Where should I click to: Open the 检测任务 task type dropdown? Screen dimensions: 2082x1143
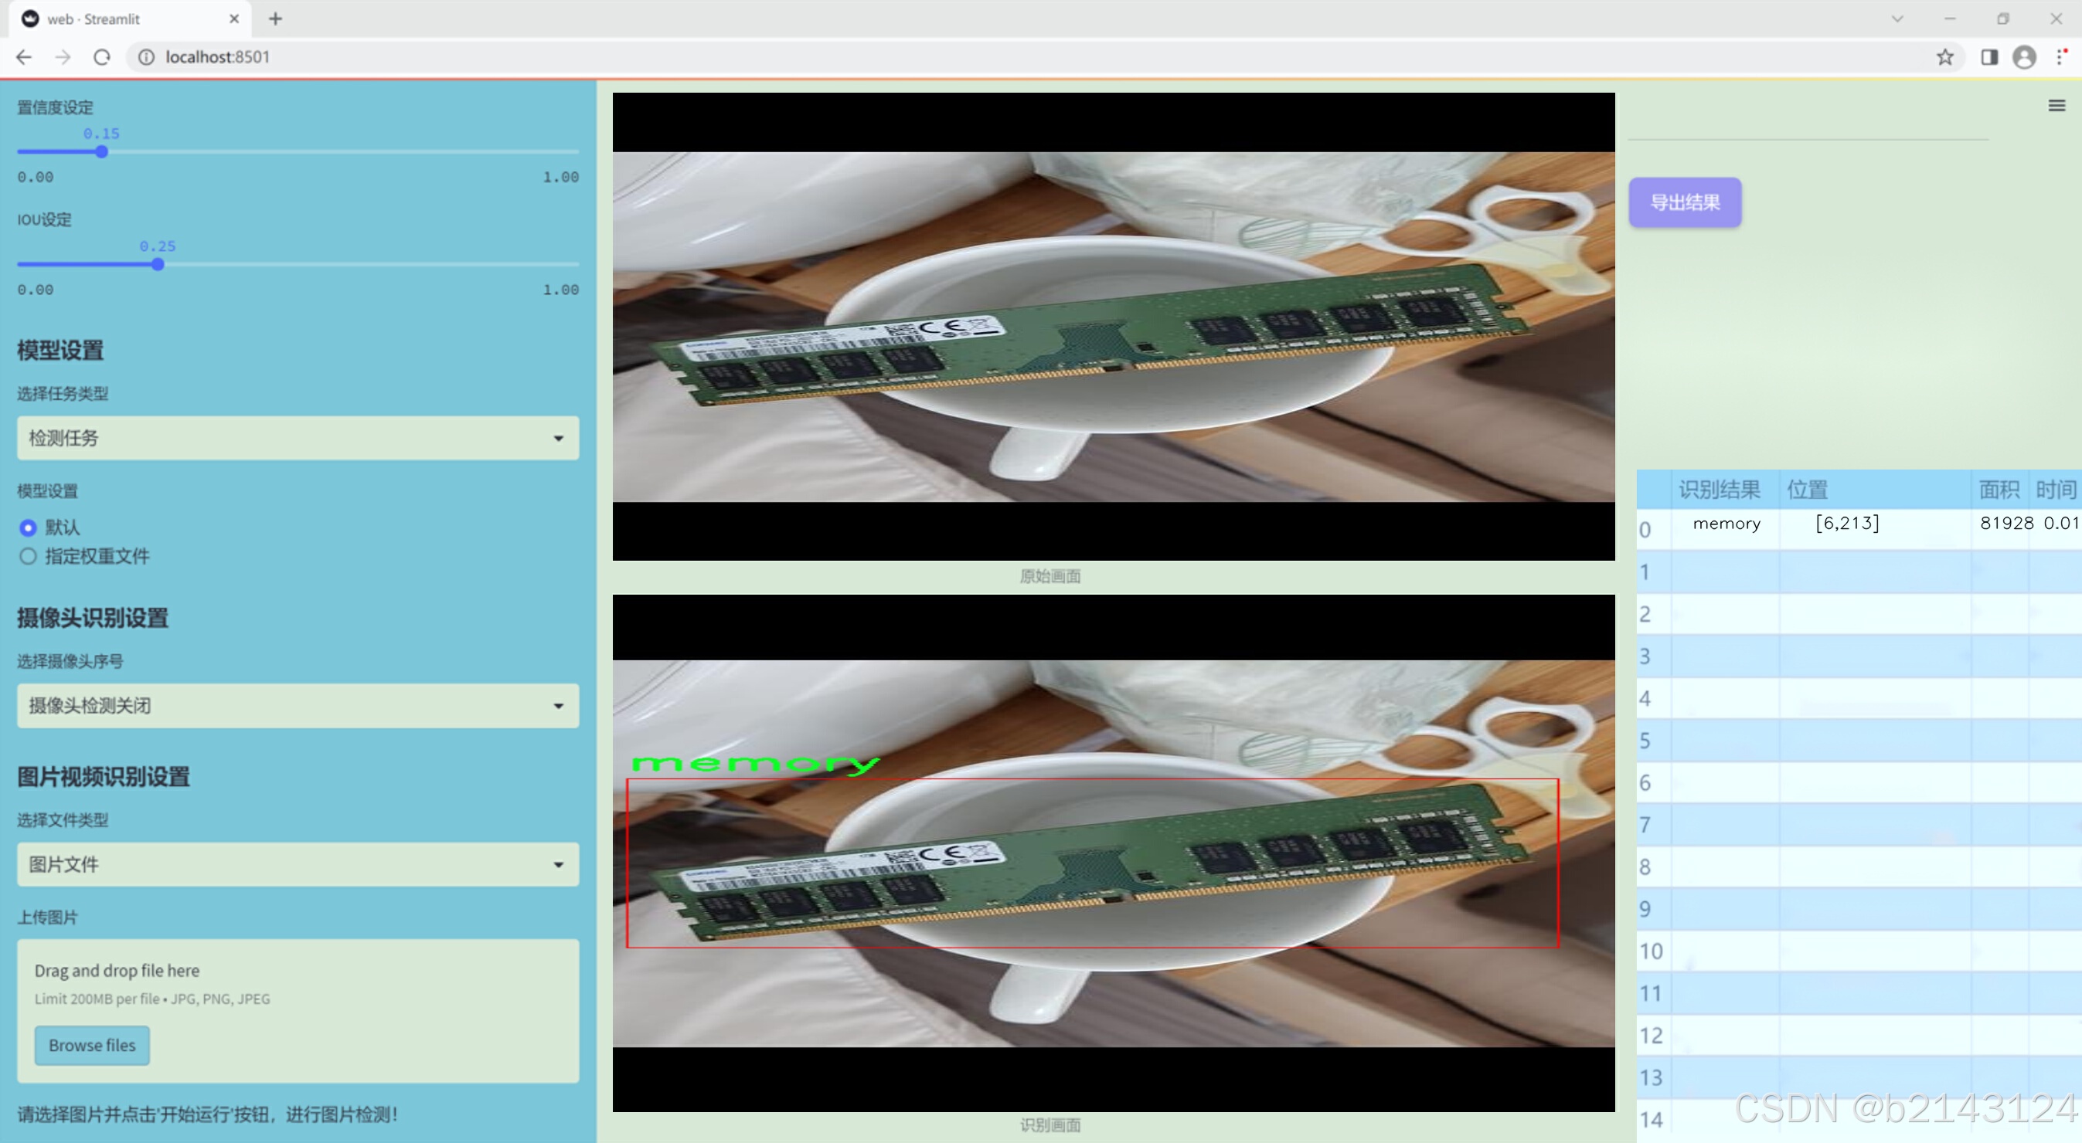[298, 438]
